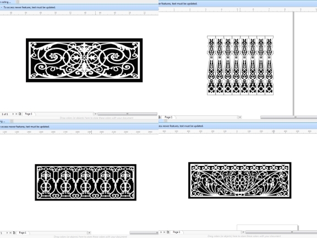Viewport: 317px width, 238px height.
Task: Jump to last page in the bottom-left window navigator
Action: [10, 232]
